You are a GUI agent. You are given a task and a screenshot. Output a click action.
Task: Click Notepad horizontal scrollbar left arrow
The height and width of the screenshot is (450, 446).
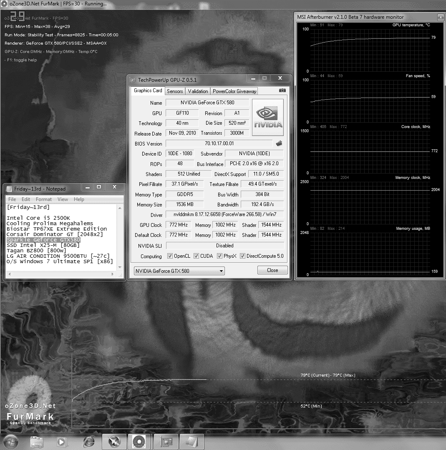[10, 274]
